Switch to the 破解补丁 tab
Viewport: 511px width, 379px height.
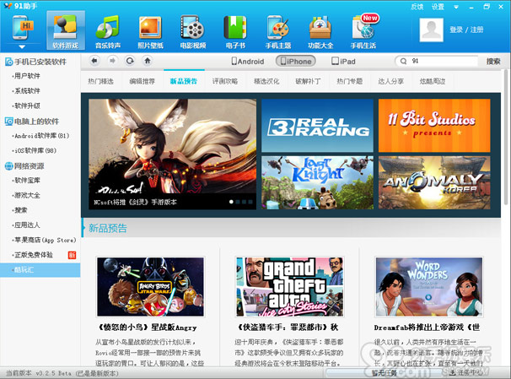(309, 81)
